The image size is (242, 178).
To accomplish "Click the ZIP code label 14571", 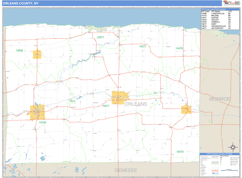I will pyautogui.click(x=100, y=37).
